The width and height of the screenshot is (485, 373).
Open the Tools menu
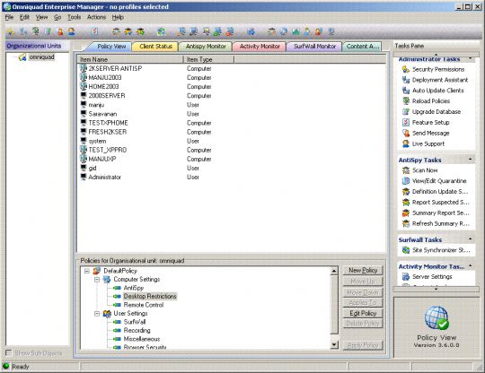pos(75,17)
